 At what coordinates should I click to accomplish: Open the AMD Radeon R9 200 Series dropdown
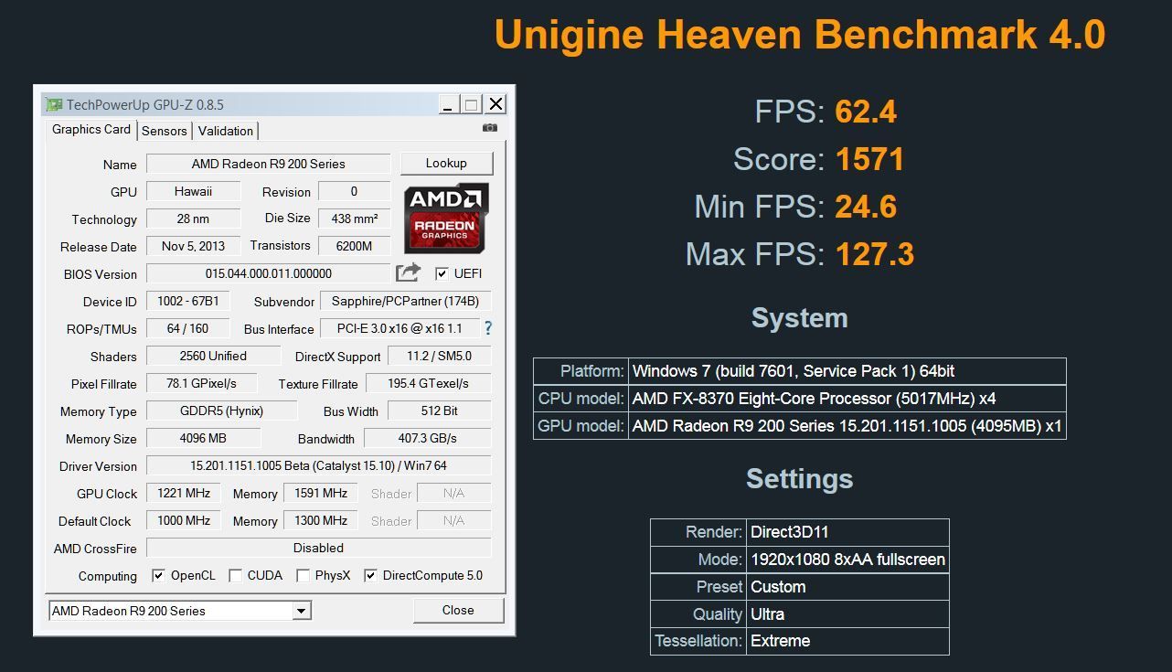click(300, 611)
